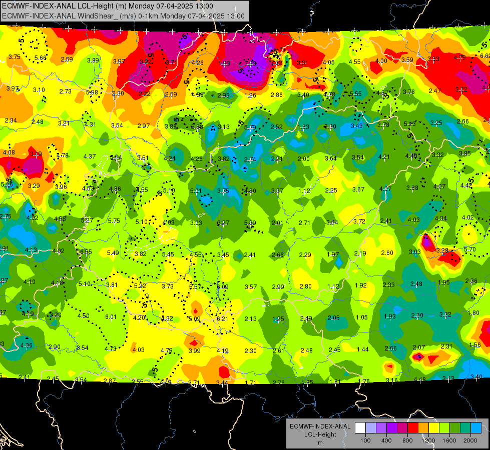Click the legend tick label 1600

pos(449,440)
